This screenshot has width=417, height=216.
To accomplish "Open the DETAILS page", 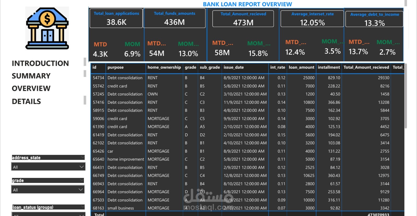I will click(26, 101).
